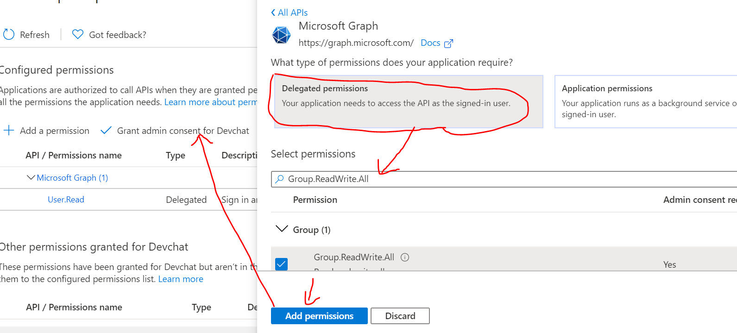Viewport: 737px width, 333px height.
Task: Click the Microsoft Graph logo icon
Action: coord(281,35)
